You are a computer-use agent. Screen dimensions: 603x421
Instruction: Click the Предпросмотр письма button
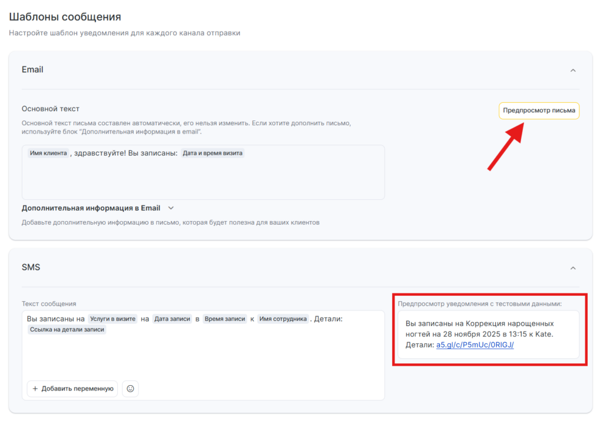[539, 111]
